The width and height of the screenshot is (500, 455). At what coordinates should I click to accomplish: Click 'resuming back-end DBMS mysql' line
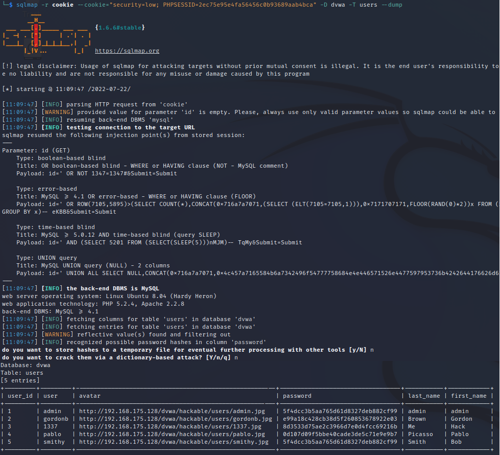click(x=88, y=120)
